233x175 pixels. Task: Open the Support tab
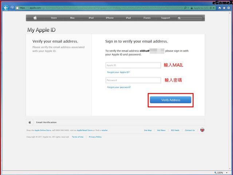pos(166,18)
